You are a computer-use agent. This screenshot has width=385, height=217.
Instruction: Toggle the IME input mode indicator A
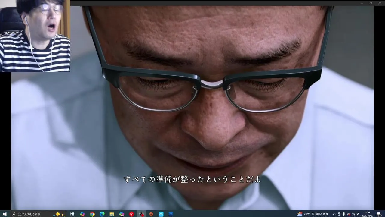coord(358,214)
